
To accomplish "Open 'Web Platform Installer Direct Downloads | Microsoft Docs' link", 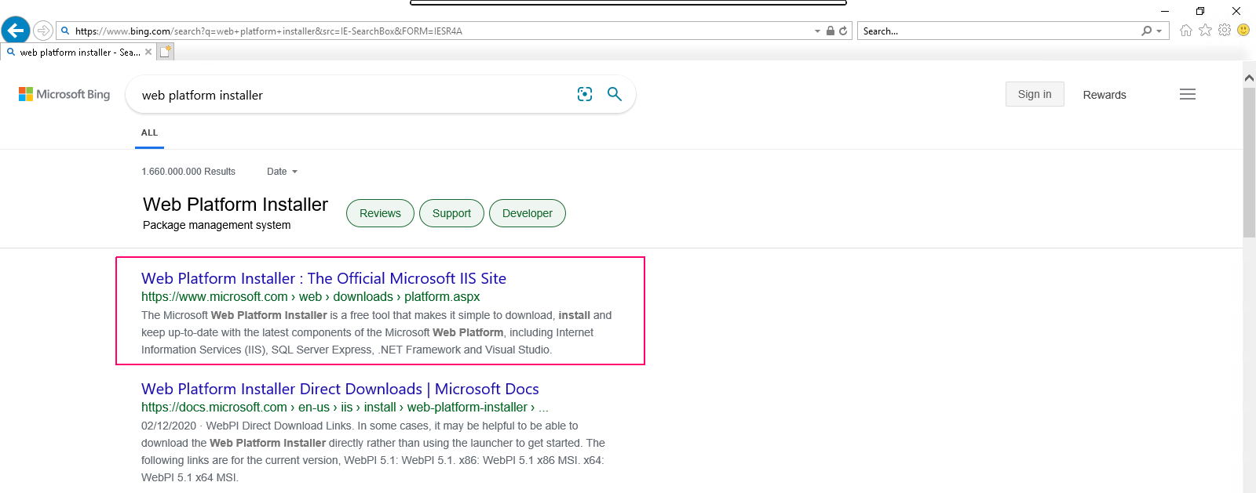I will click(x=340, y=389).
